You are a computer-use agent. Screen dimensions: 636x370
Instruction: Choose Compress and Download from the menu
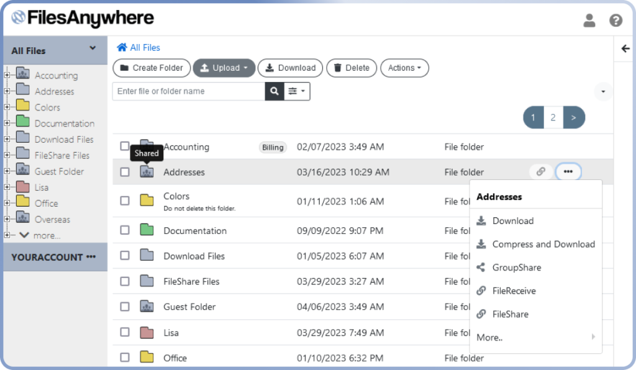click(542, 244)
